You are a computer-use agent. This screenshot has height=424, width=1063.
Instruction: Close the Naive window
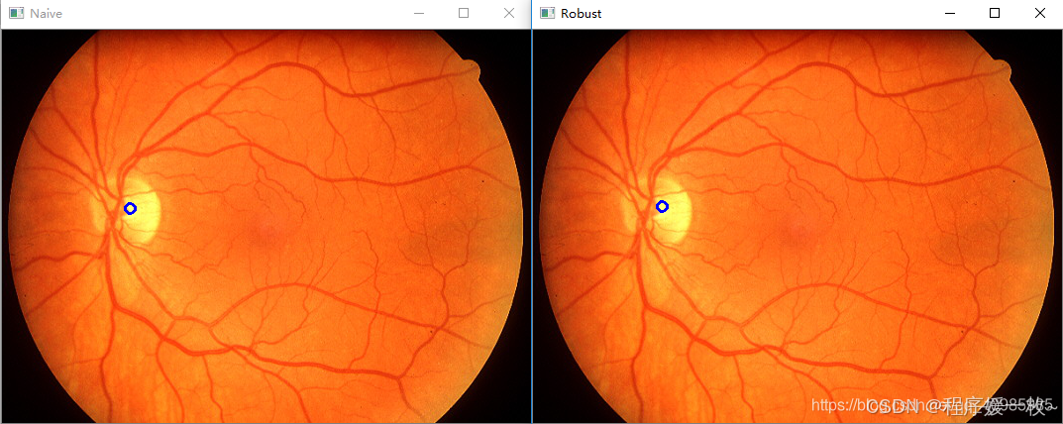point(509,13)
